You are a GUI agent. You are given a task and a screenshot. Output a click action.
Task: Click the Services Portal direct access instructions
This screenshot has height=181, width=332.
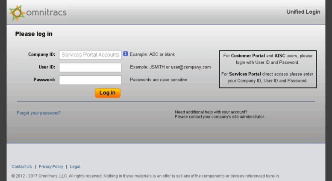point(267,77)
